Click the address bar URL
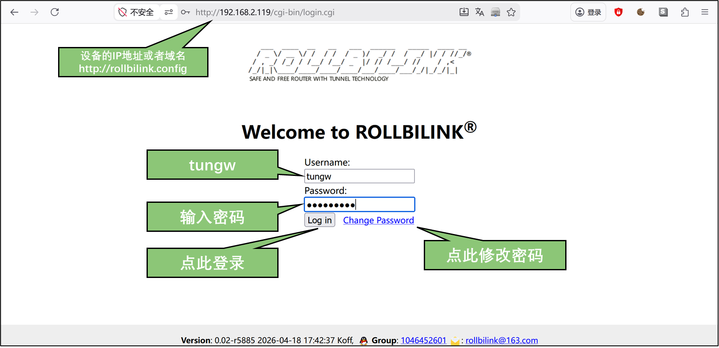This screenshot has height=348, width=719. [x=265, y=12]
